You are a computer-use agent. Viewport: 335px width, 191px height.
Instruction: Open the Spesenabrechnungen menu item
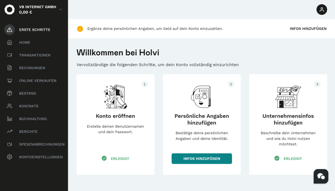[x=41, y=145]
